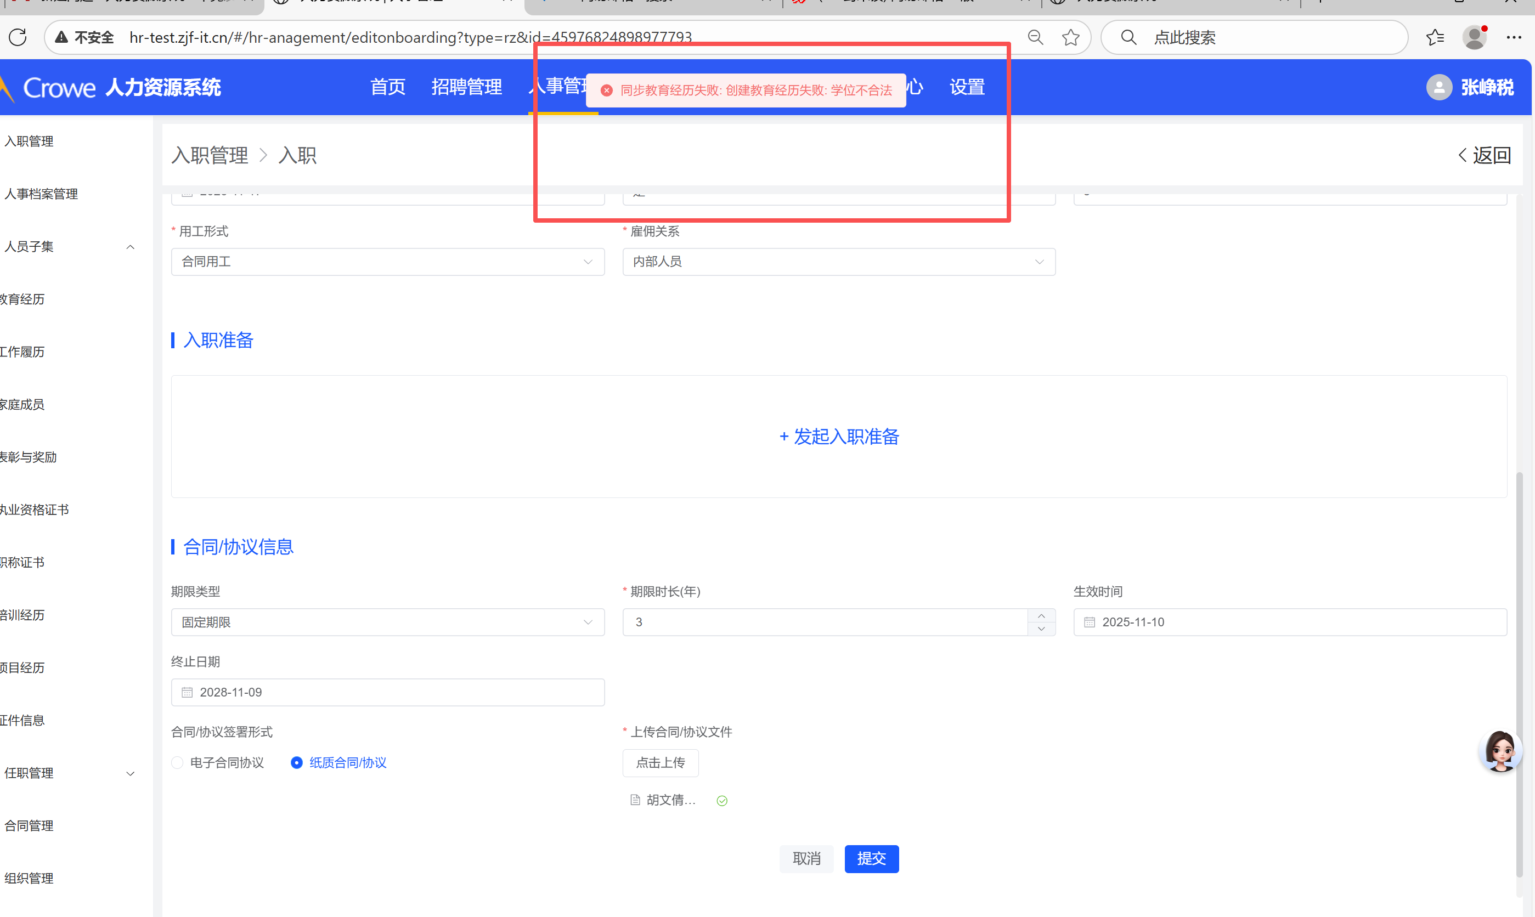Open the 期限类型 dropdown
Image resolution: width=1535 pixels, height=917 pixels.
(387, 622)
